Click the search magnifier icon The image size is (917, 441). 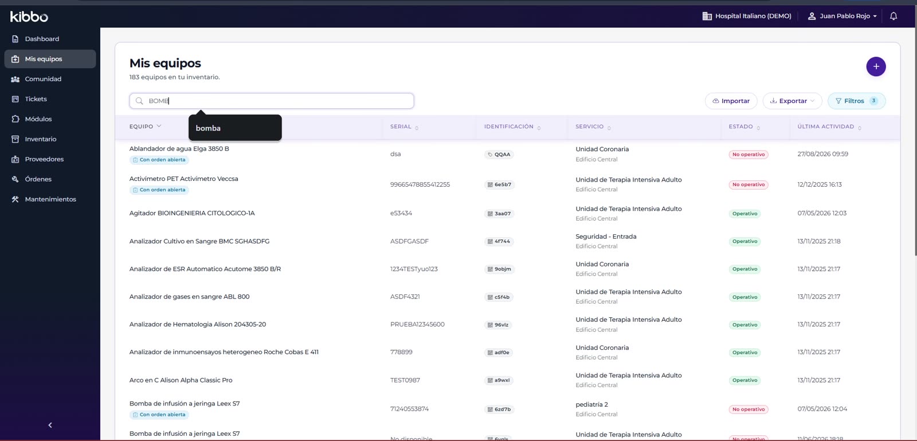pyautogui.click(x=139, y=101)
